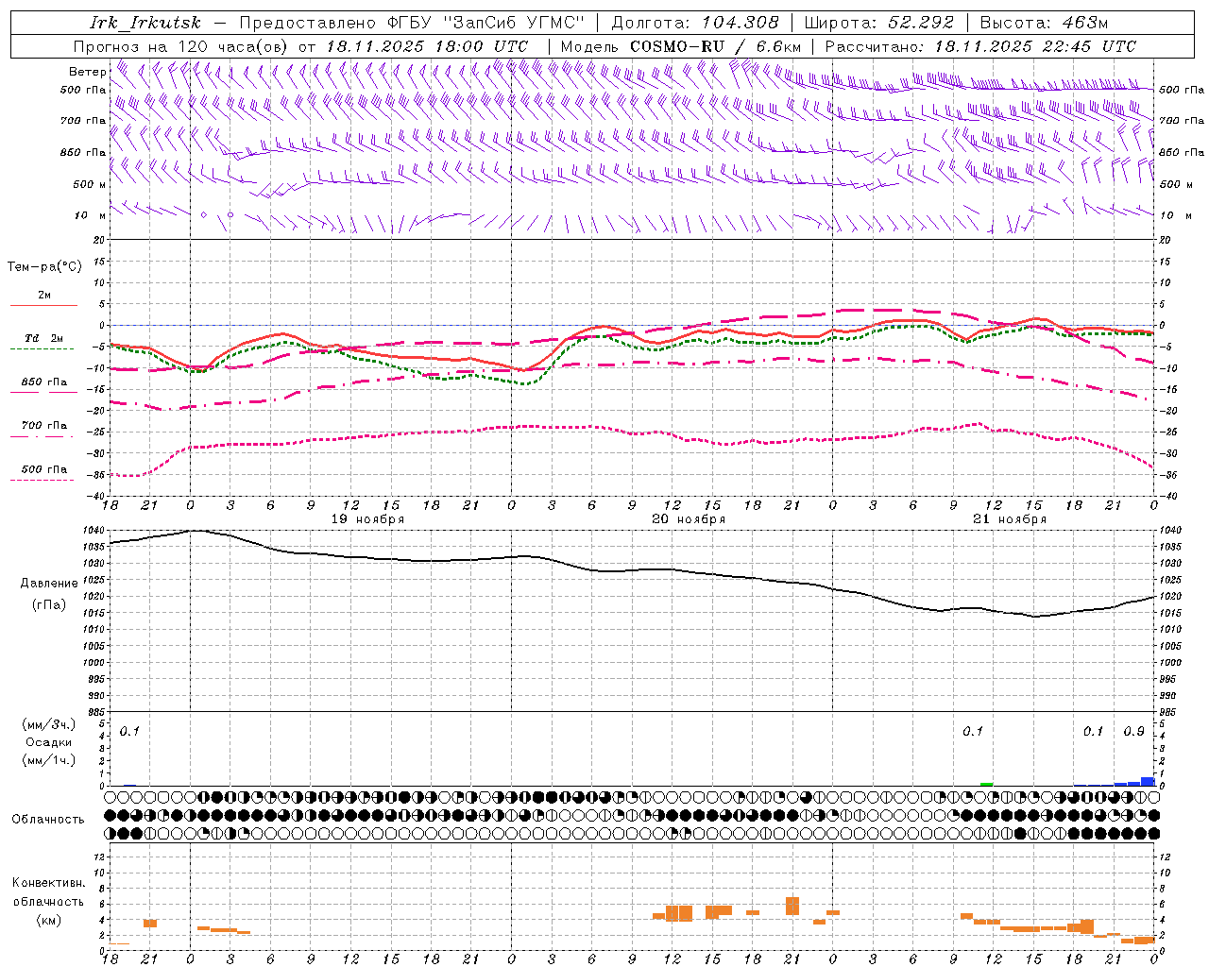Click the Irk_Irkutsk station title
1209x967 pixels.
click(x=145, y=23)
